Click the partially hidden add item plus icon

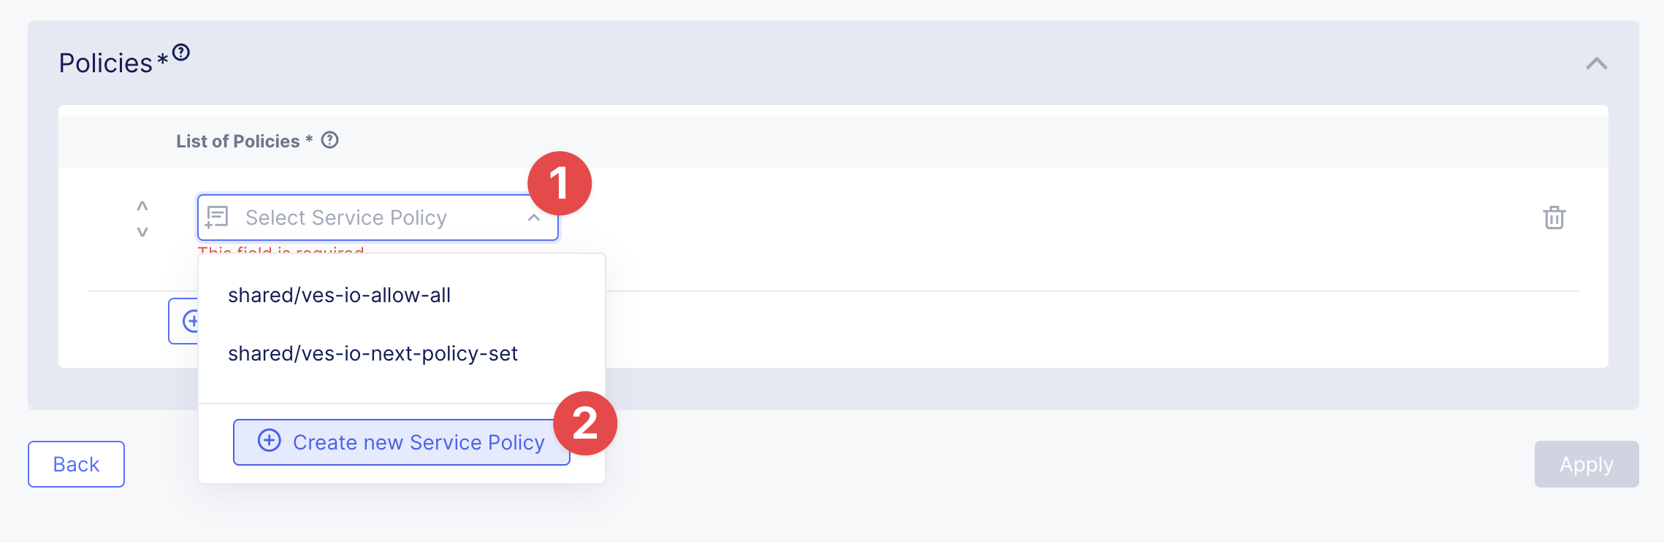[189, 321]
